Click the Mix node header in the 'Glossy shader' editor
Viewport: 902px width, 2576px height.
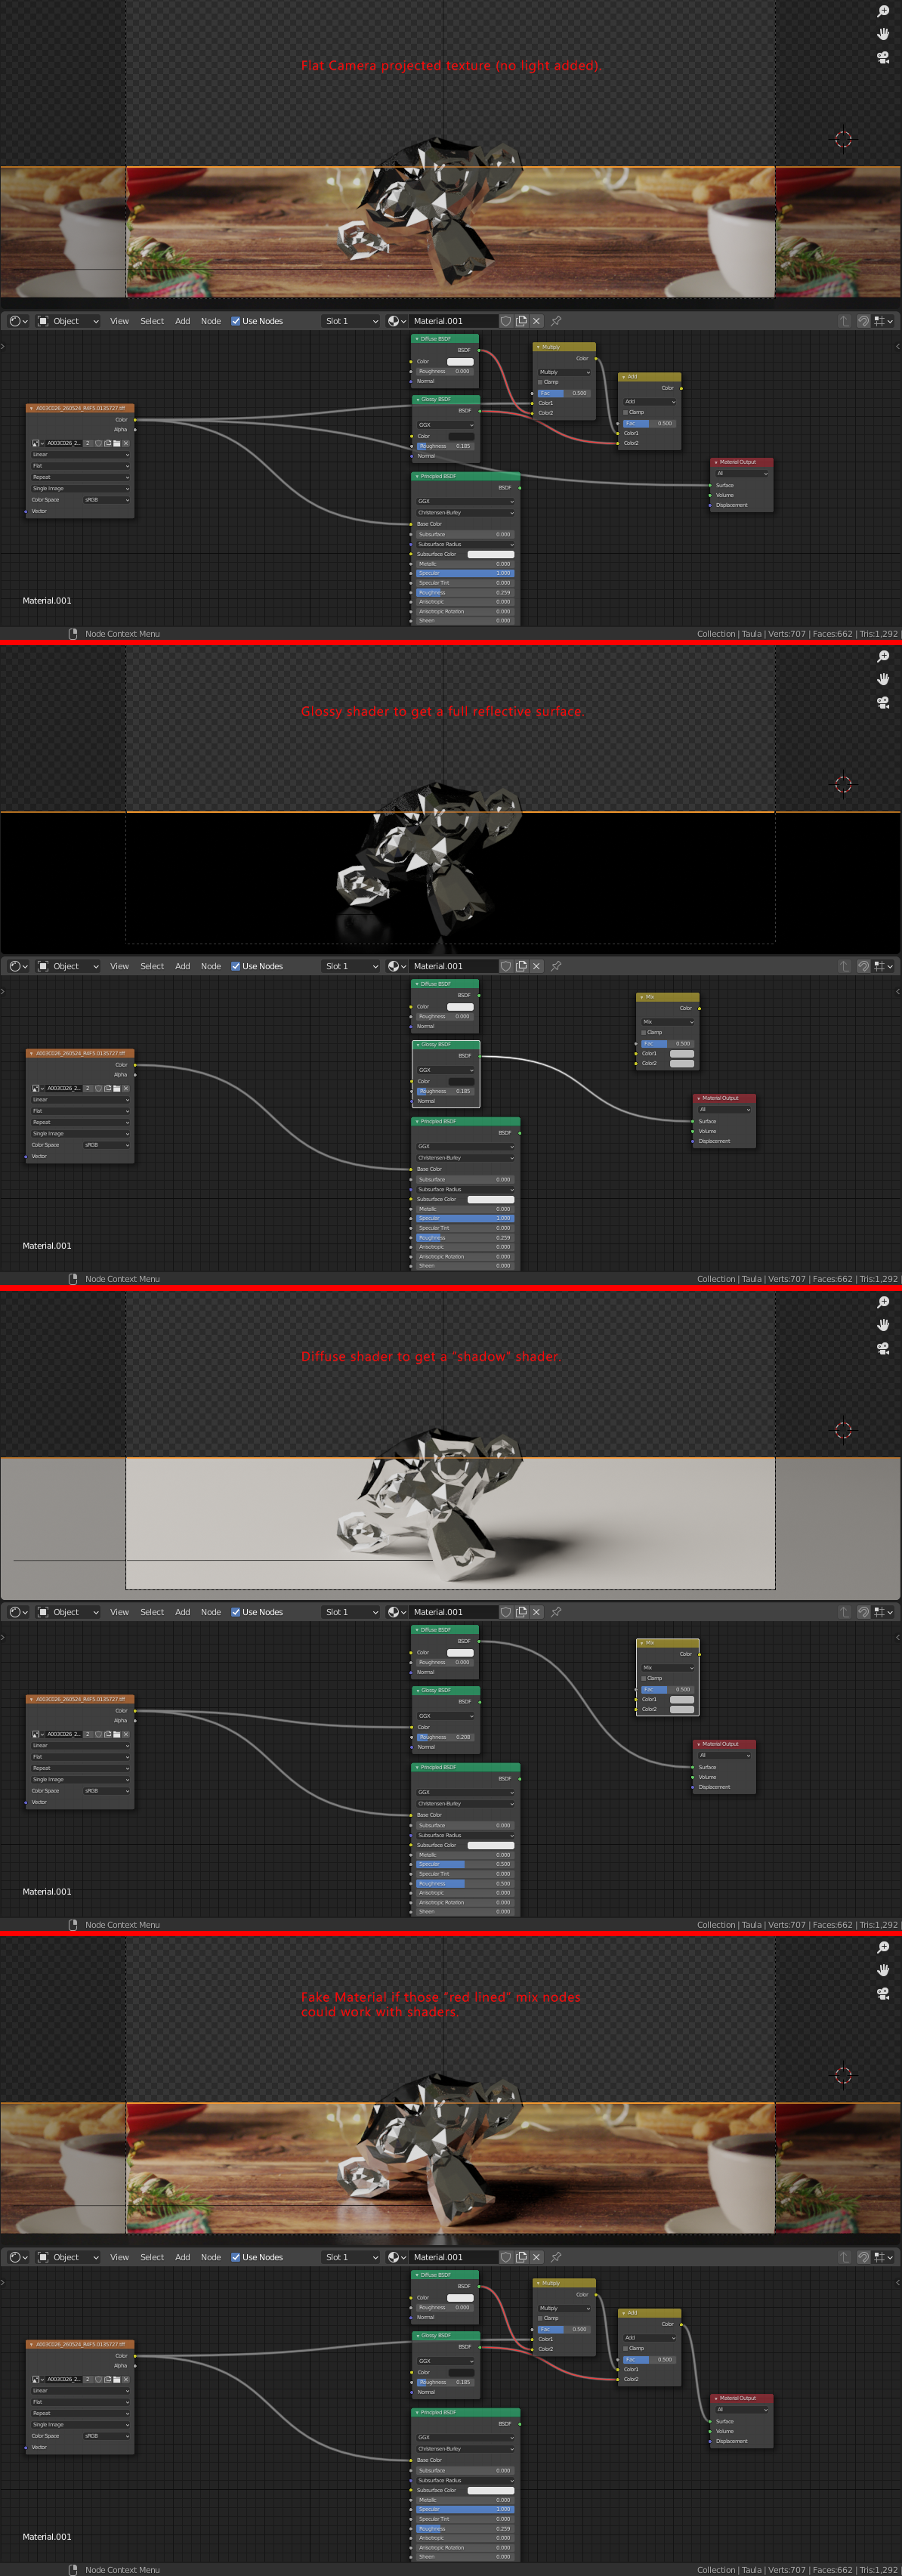(668, 997)
